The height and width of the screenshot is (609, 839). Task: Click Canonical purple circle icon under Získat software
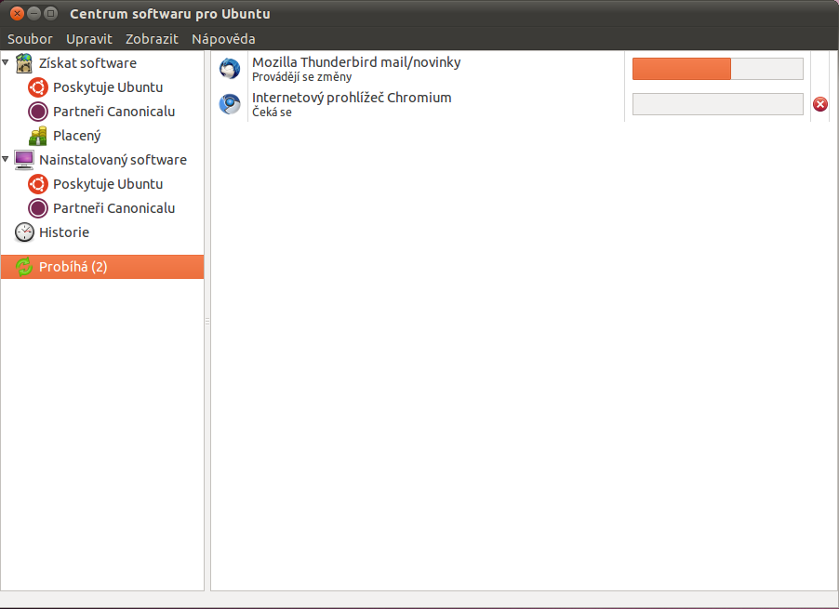coord(38,112)
